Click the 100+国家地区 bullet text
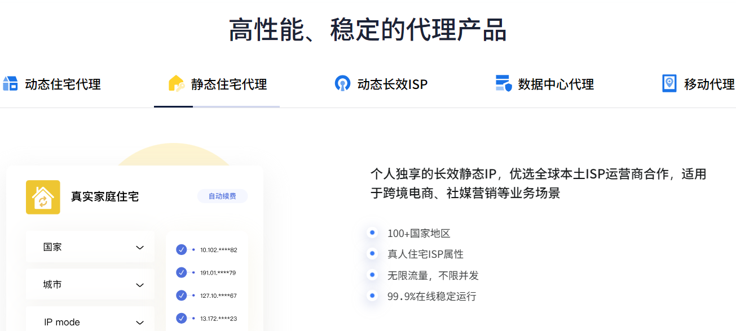Screen dimensions: 736x331 [x=418, y=234]
